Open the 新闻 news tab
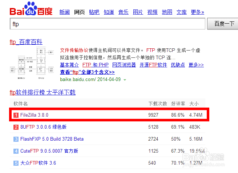Image resolution: width=238 pixels, height=173 pixels. tap(65, 12)
